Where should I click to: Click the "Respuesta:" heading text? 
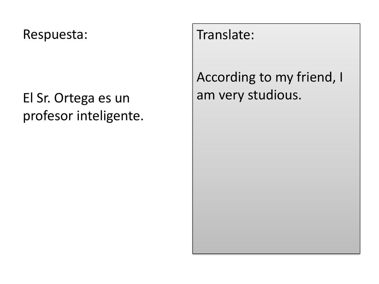point(55,34)
